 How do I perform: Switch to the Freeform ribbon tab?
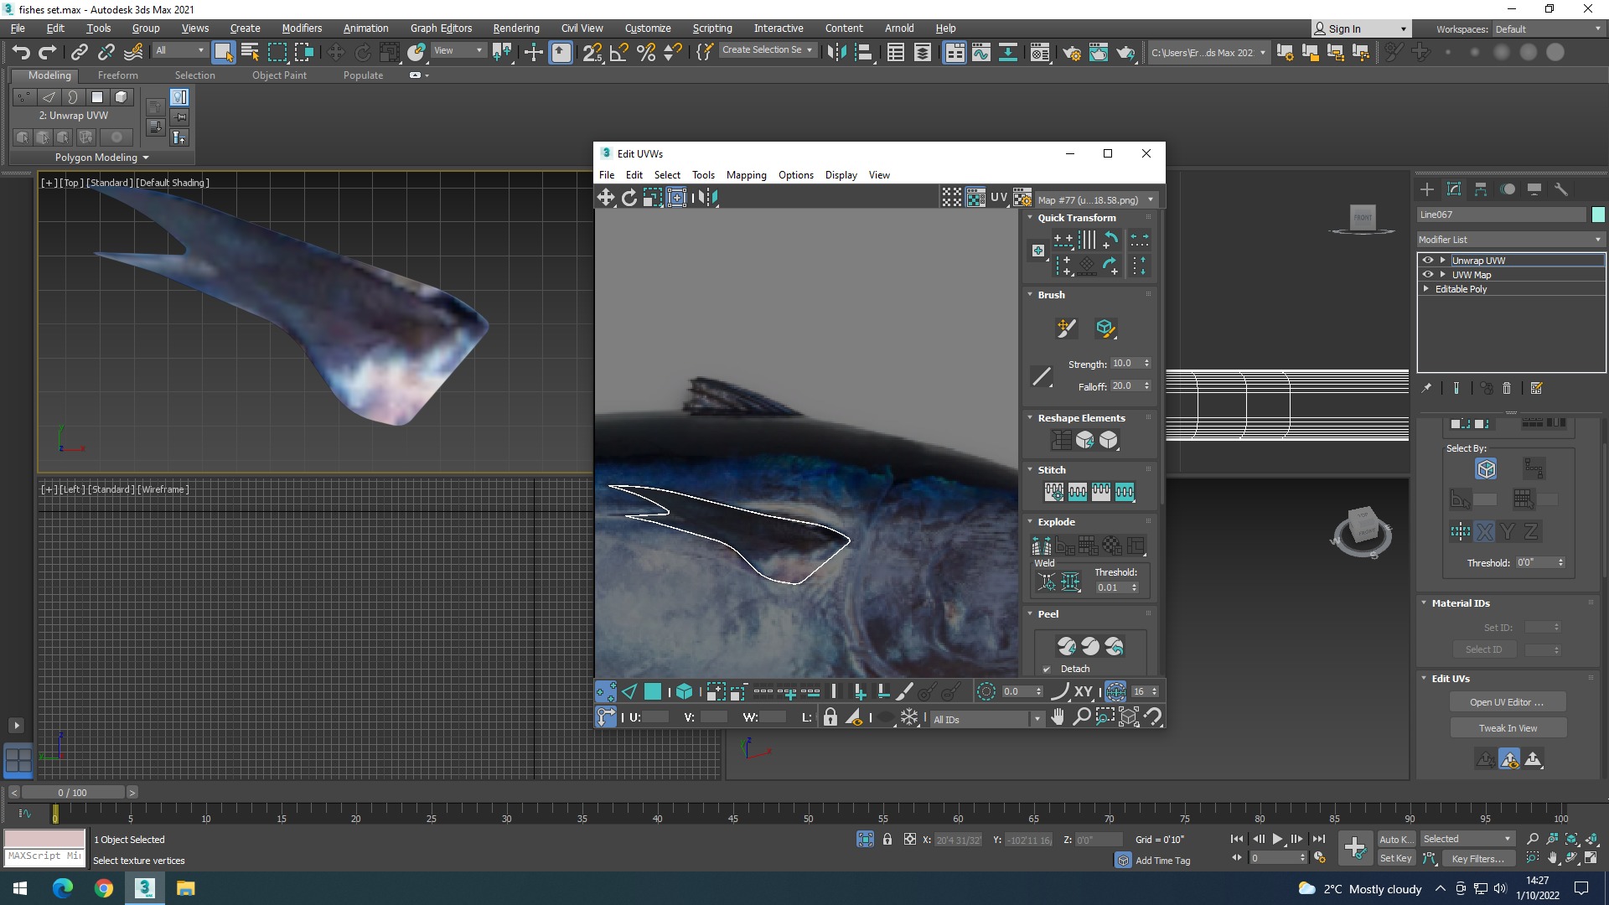[x=117, y=75]
